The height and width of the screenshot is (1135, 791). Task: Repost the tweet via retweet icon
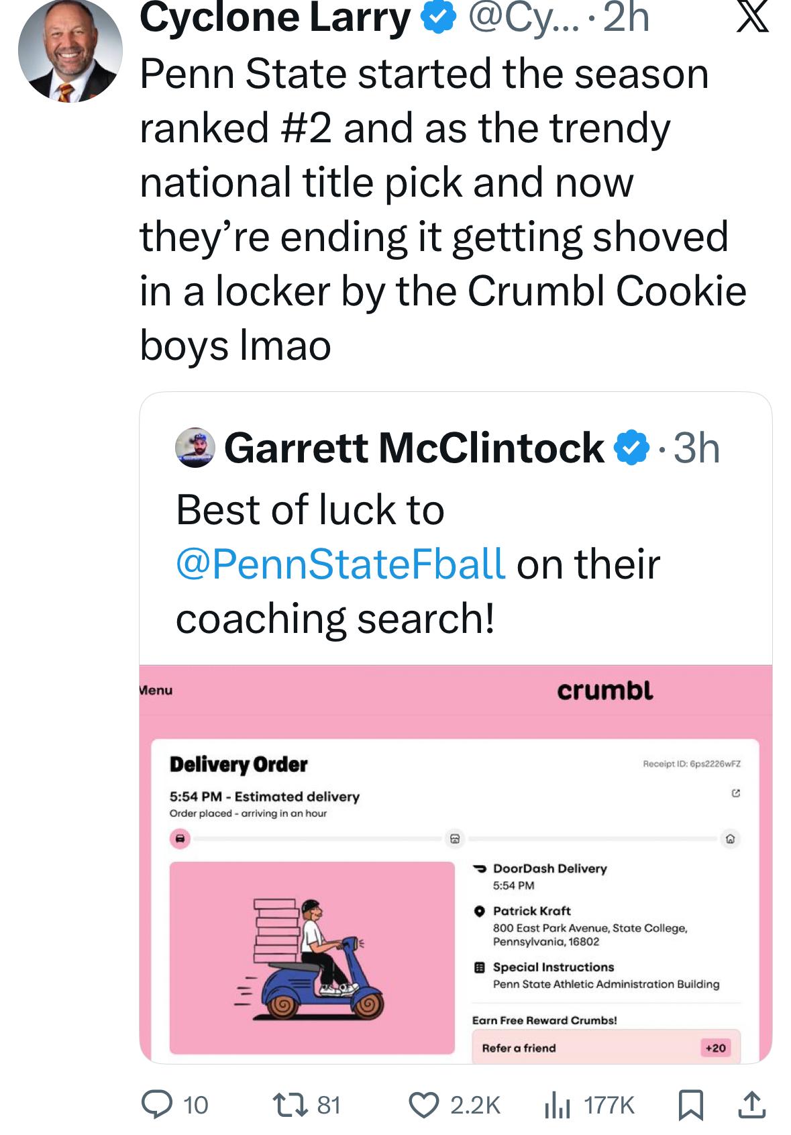293,1104
